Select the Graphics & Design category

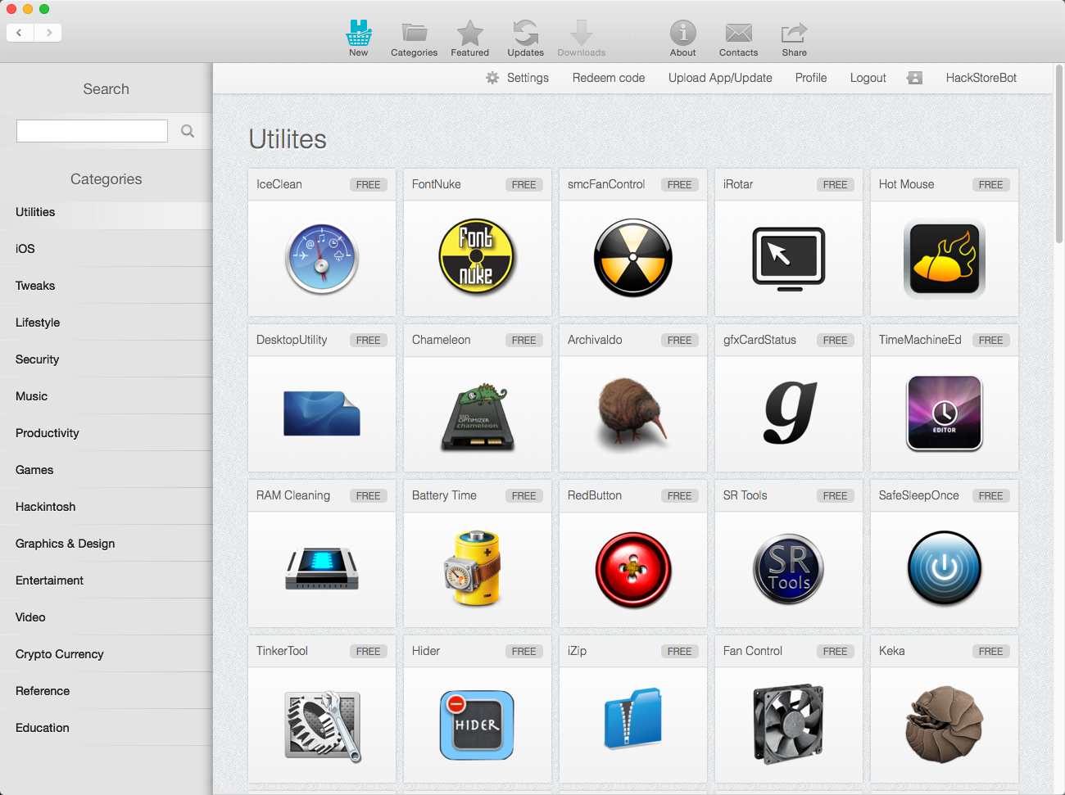coord(106,544)
